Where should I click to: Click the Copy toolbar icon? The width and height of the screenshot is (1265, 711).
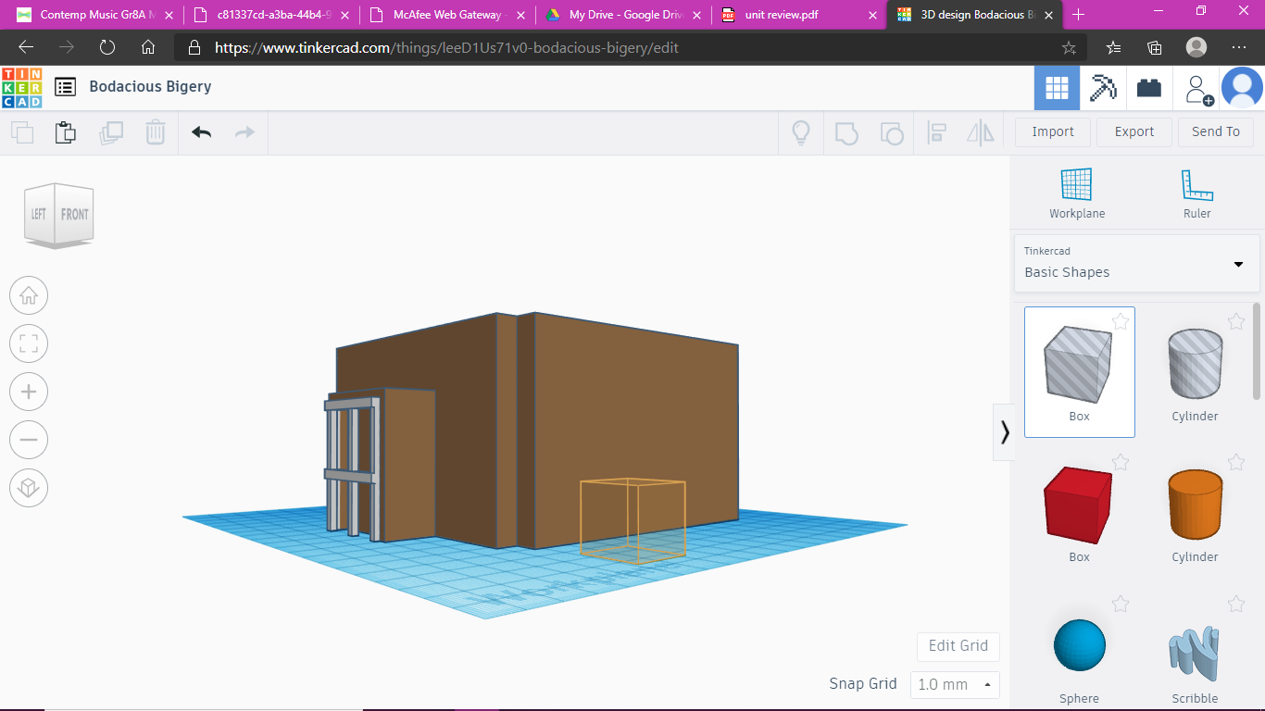tap(22, 132)
